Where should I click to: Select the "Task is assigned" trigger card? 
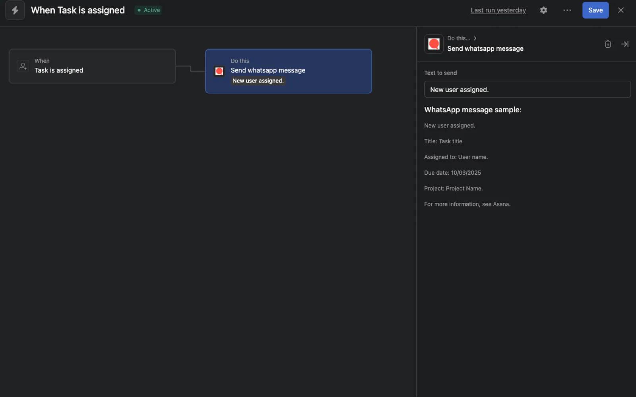tap(92, 66)
